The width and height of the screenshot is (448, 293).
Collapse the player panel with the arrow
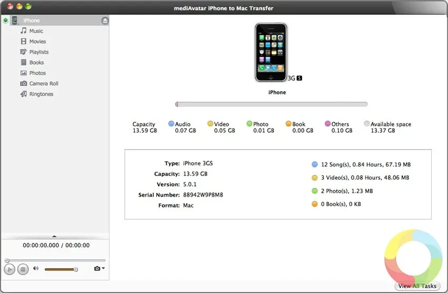pos(54,236)
